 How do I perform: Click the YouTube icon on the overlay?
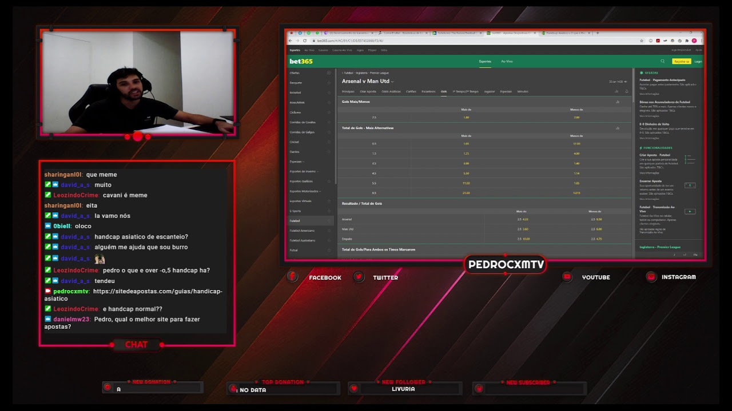(x=567, y=277)
